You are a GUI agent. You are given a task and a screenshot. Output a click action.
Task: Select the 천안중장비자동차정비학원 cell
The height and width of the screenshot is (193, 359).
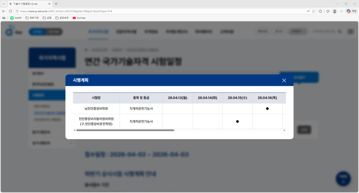click(x=96, y=121)
